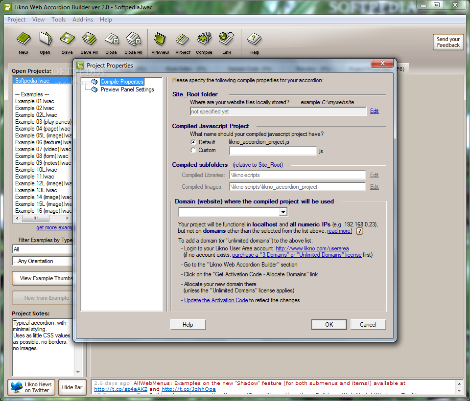Select Softpedia.lwac in Open Projects
The width and height of the screenshot is (470, 401).
[42, 81]
